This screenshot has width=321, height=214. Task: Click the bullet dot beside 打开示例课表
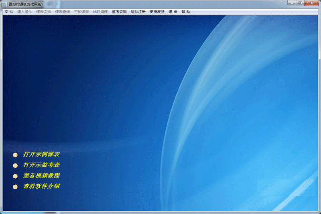(15, 155)
